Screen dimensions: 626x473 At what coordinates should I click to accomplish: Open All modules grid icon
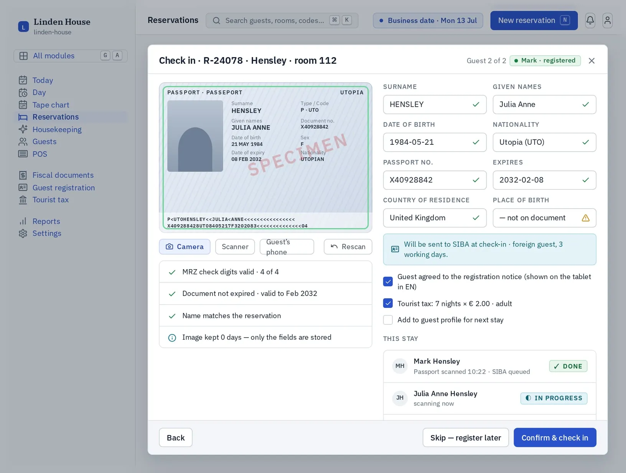pyautogui.click(x=23, y=56)
